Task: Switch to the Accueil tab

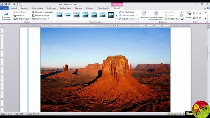Action: click(x=14, y=8)
